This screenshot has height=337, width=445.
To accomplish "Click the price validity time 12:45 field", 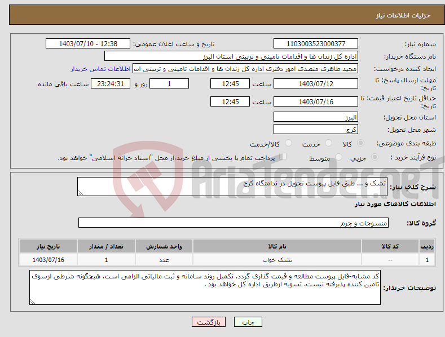I will point(230,101).
